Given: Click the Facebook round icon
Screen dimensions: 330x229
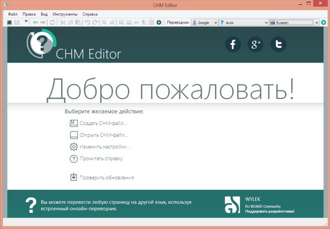Looking at the screenshot, I should click(234, 45).
